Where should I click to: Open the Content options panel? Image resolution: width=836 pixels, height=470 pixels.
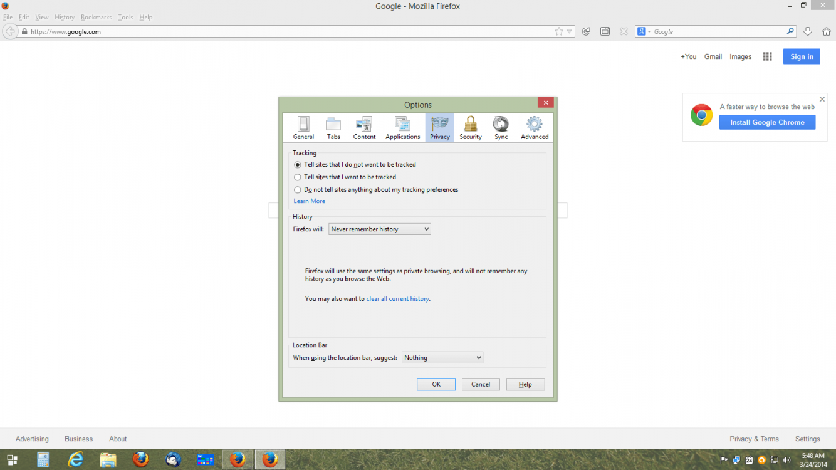click(364, 128)
